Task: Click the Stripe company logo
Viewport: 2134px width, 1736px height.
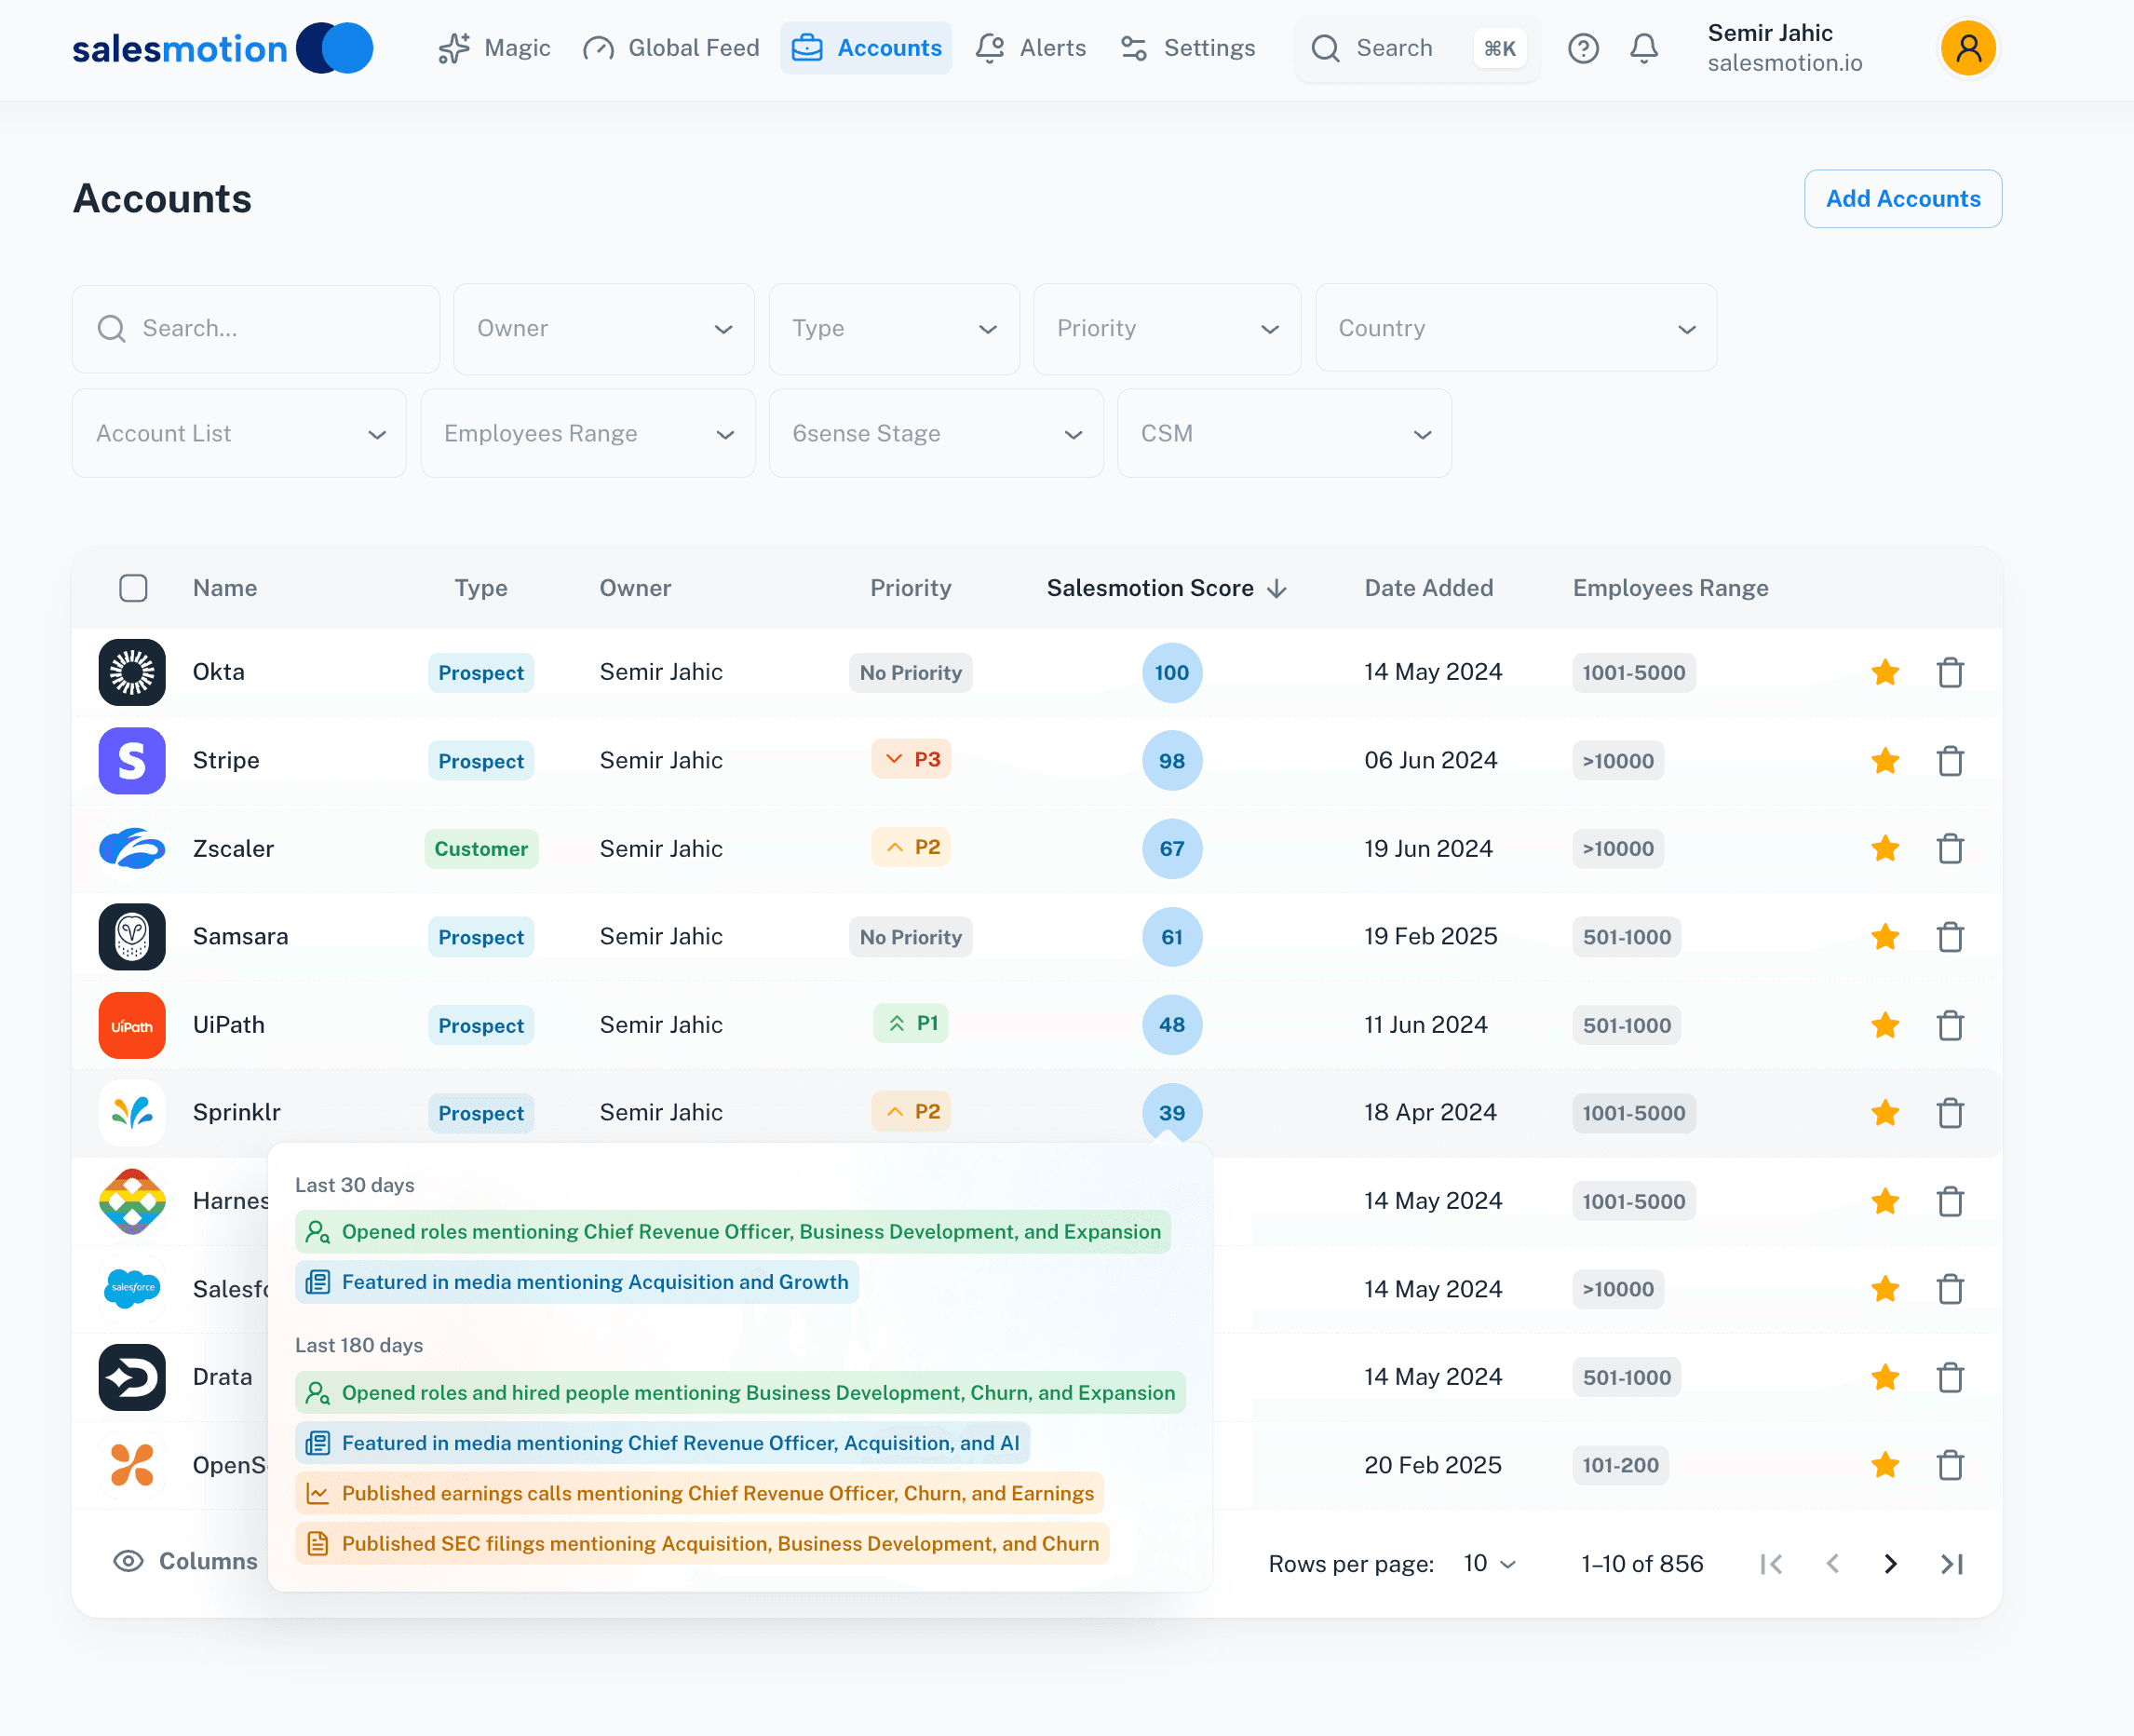Action: pos(132,760)
